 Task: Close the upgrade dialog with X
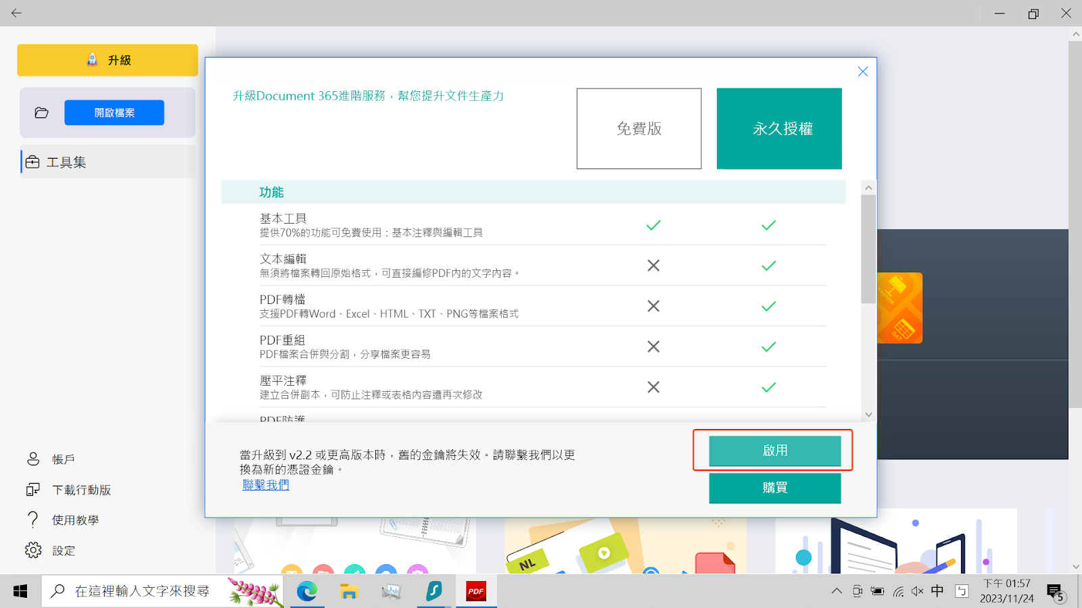(x=863, y=72)
